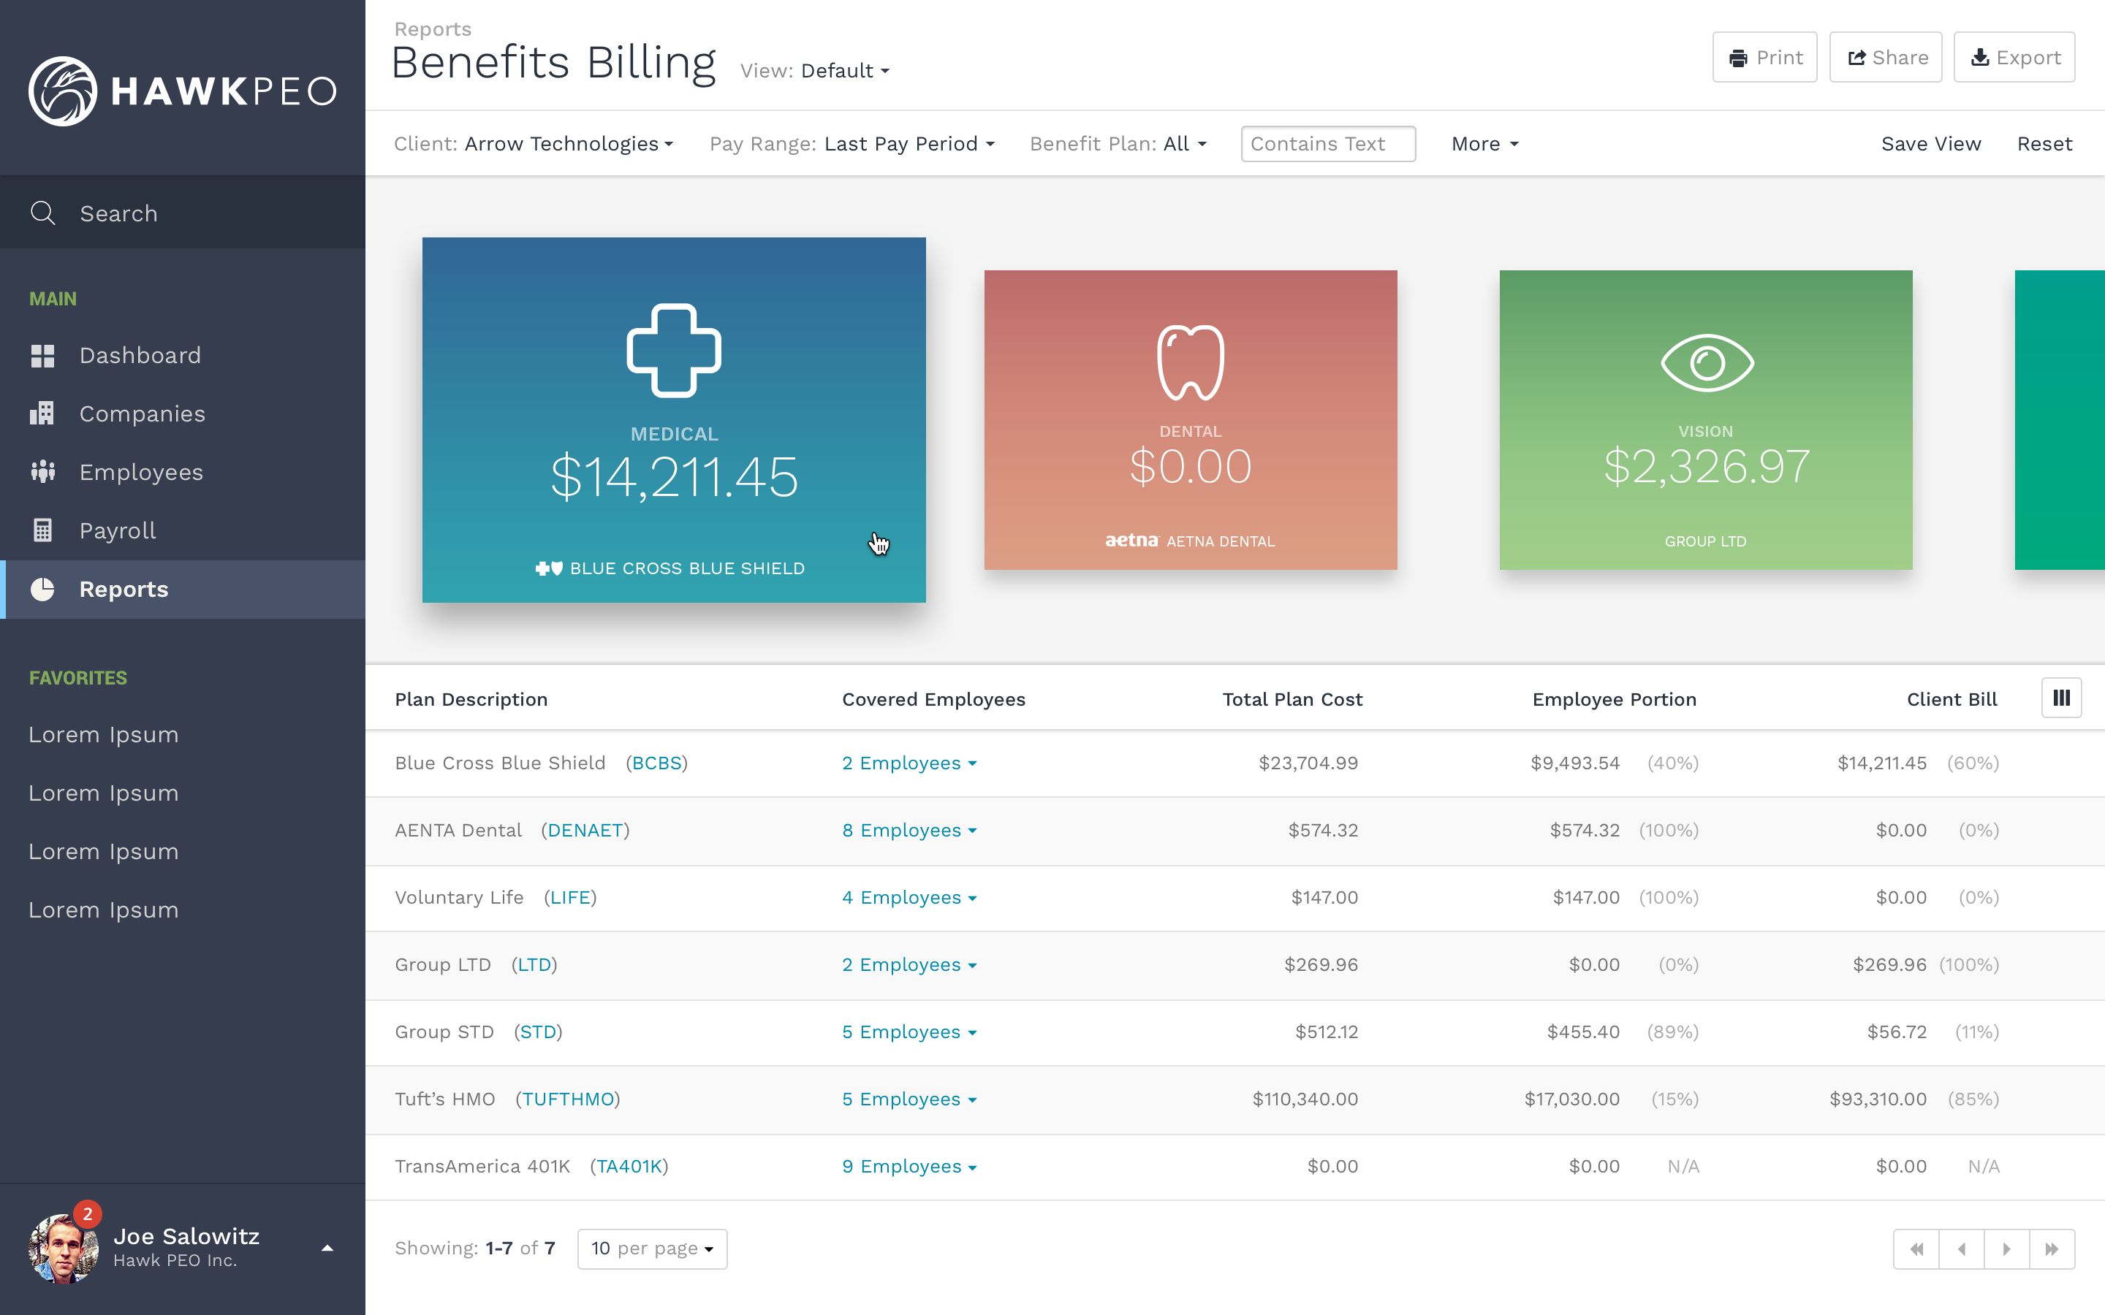2105x1315 pixels.
Task: Go to the first page of results
Action: click(1916, 1249)
